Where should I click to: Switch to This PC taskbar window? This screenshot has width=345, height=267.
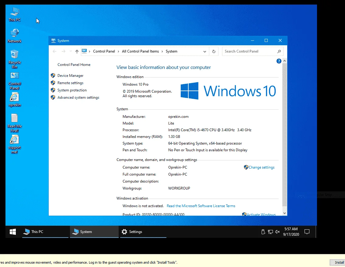[x=45, y=232]
